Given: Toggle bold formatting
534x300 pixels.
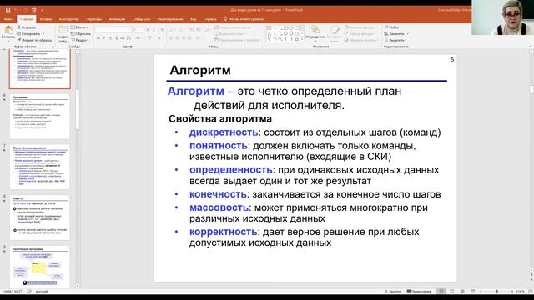Looking at the screenshot, I should 98,38.
